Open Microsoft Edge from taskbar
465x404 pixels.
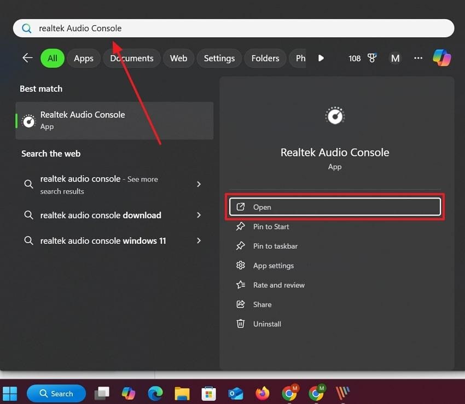(155, 394)
